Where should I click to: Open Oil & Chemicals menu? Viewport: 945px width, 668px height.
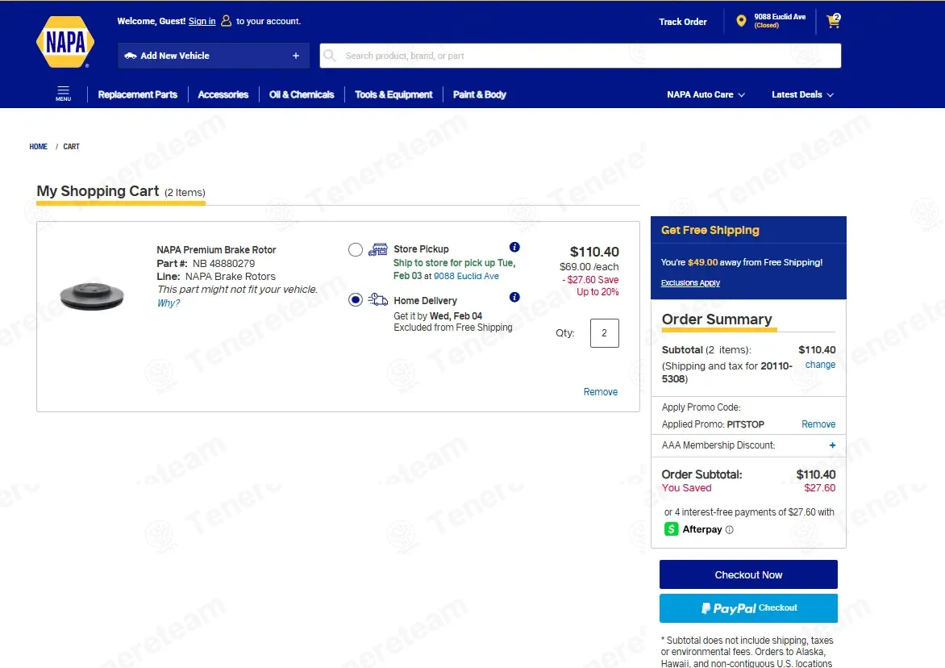click(x=302, y=94)
